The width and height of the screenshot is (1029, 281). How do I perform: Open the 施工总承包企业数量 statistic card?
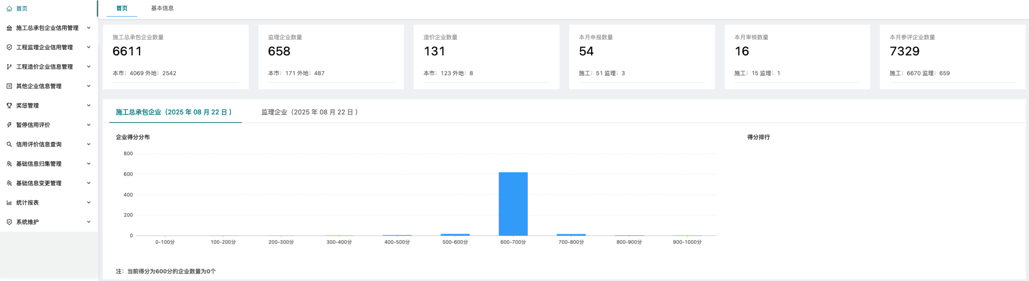175,57
